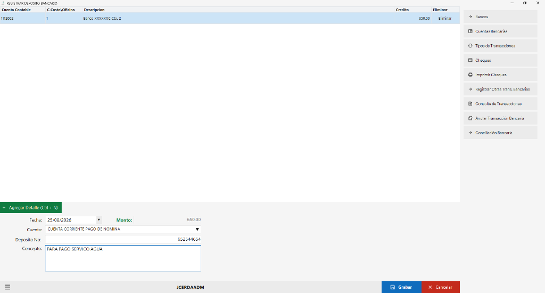Viewport: 545px width, 293px height.
Task: Click the printer icon for Imprimir Cheques
Action: coord(470,75)
